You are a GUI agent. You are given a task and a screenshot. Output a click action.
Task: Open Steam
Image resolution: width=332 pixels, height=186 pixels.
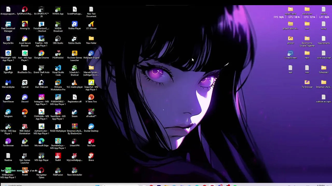pyautogui.click(x=74, y=114)
